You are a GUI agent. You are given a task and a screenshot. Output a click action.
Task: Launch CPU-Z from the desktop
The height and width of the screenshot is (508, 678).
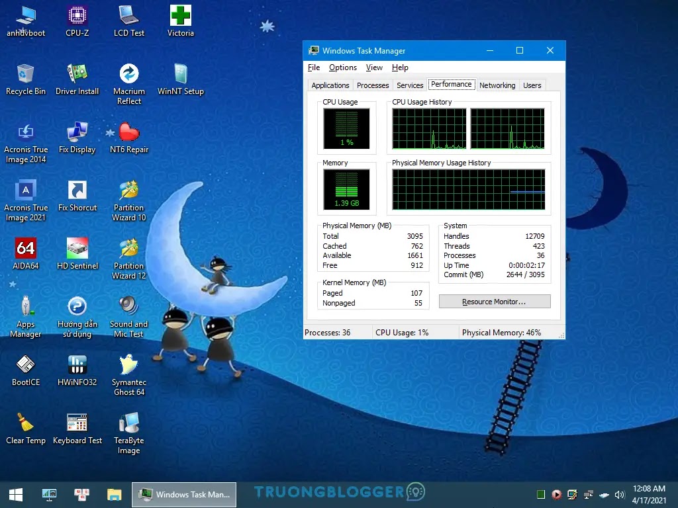click(x=77, y=22)
